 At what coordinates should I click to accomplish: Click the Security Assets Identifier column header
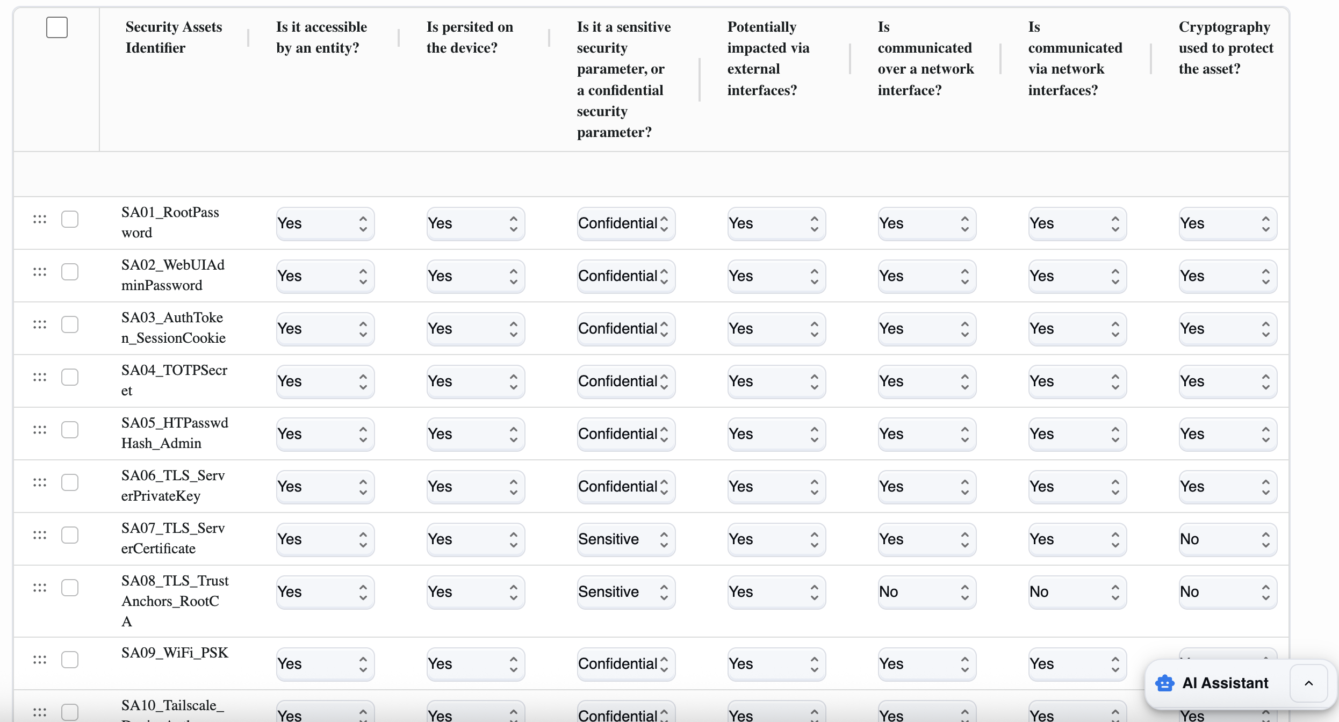pos(174,37)
